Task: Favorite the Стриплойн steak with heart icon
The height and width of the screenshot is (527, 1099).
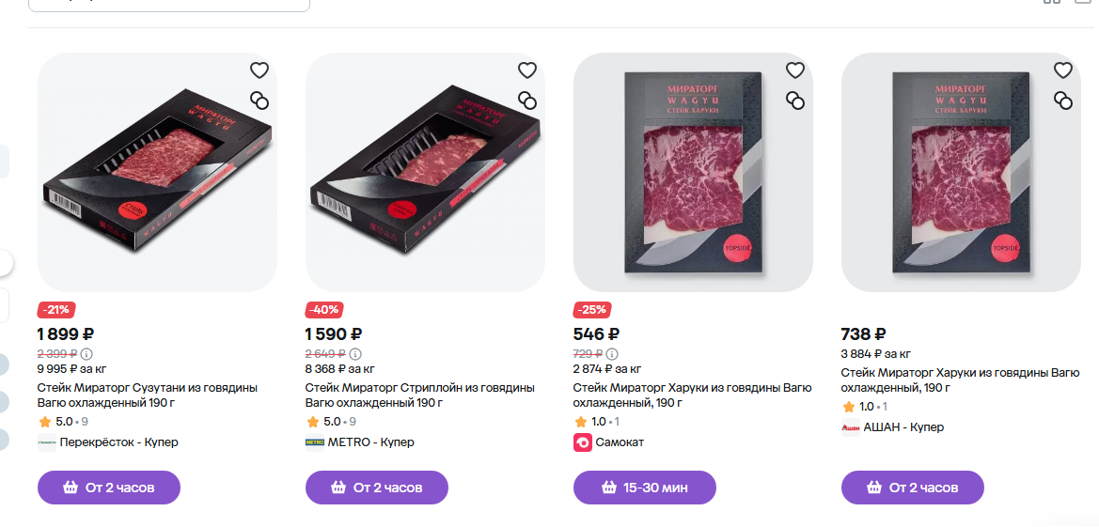Action: coord(527,70)
